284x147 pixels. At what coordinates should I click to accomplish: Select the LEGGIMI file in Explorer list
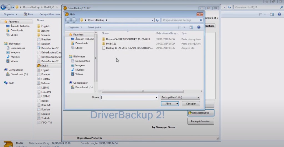pyautogui.click(x=46, y=92)
